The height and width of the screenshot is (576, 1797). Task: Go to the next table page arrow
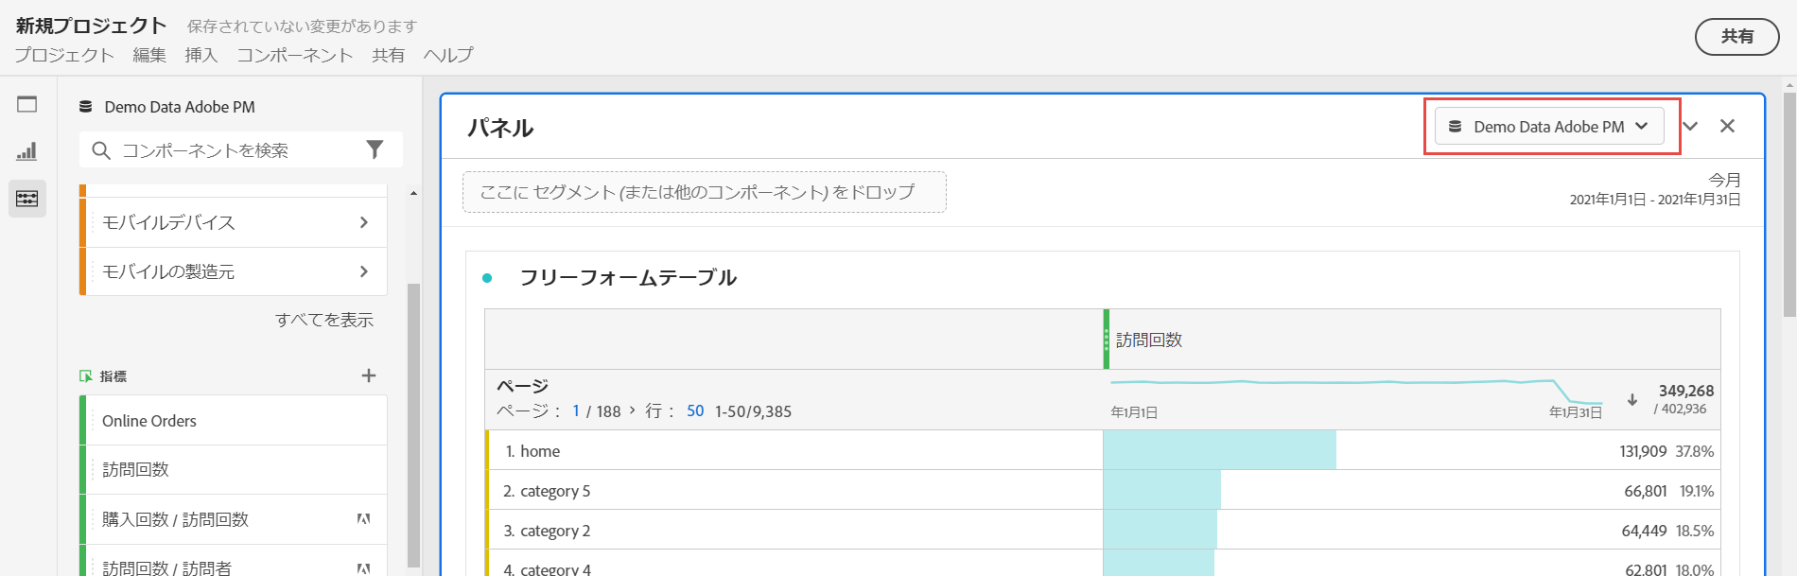point(632,410)
